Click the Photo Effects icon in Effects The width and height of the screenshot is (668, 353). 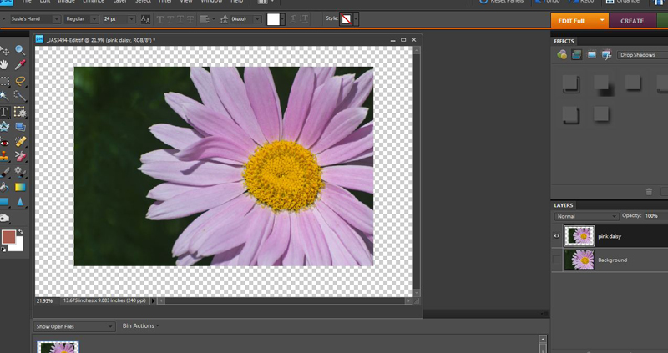591,55
